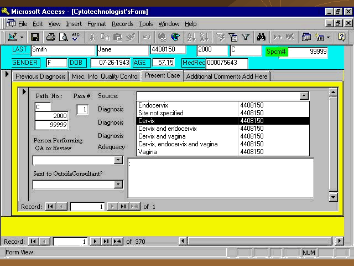Expand the Source dropdown arrow

click(x=304, y=96)
